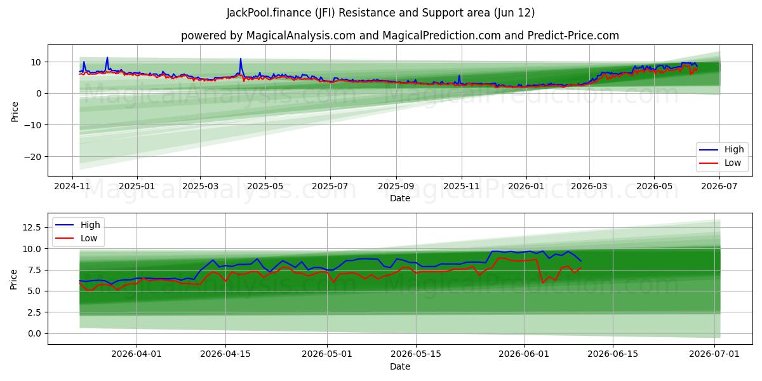Click the 2026-07 tick label on the upper axis
Viewport: 762px width, 381px height.
719,187
